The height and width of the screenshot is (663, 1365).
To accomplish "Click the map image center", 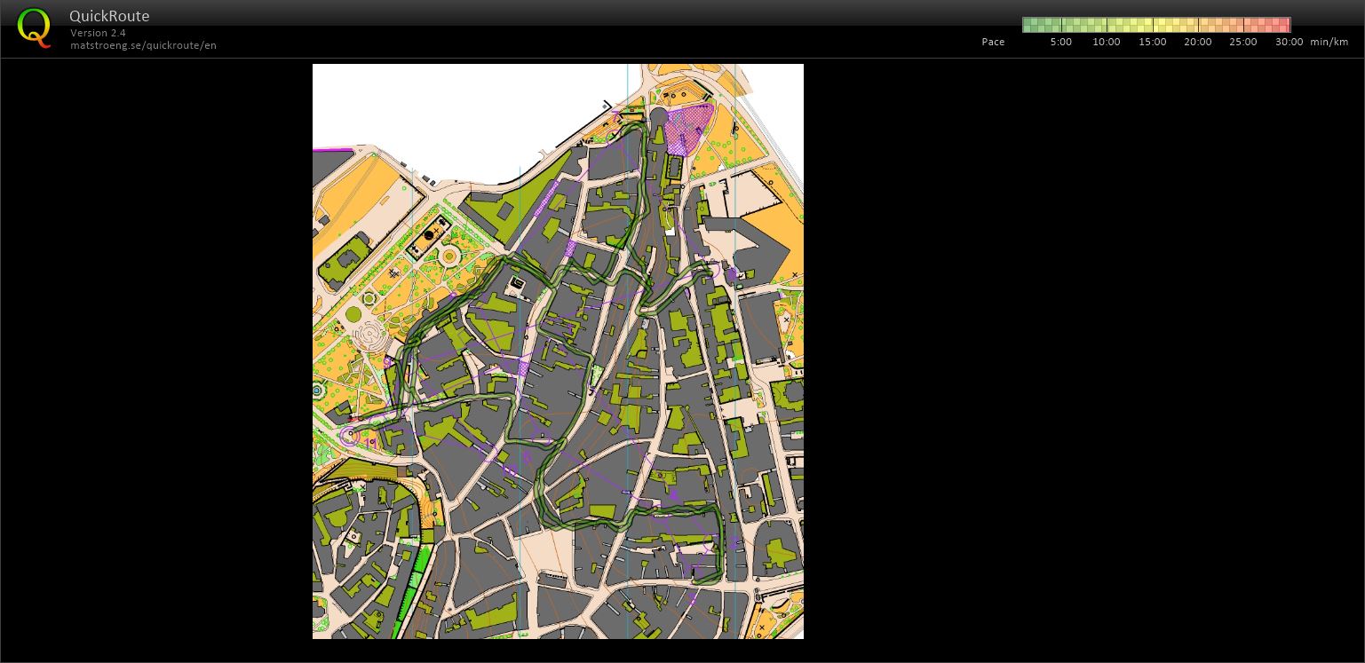I will [558, 351].
